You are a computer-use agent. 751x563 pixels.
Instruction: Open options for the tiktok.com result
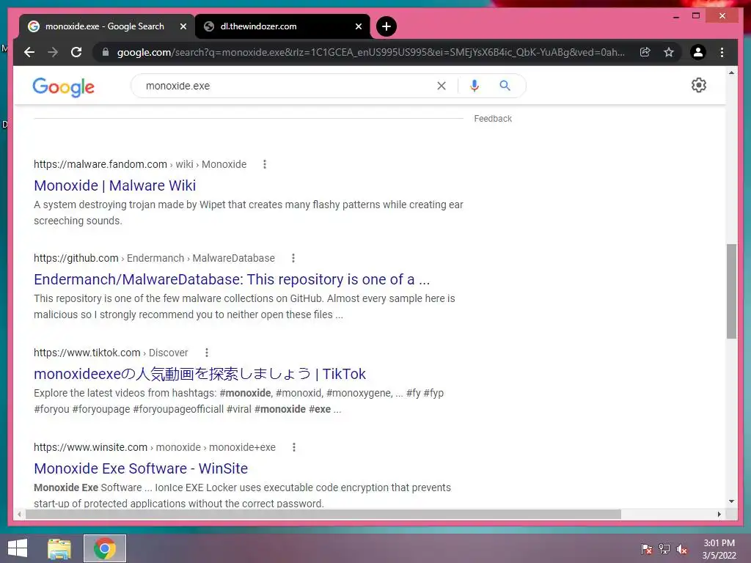[206, 353]
